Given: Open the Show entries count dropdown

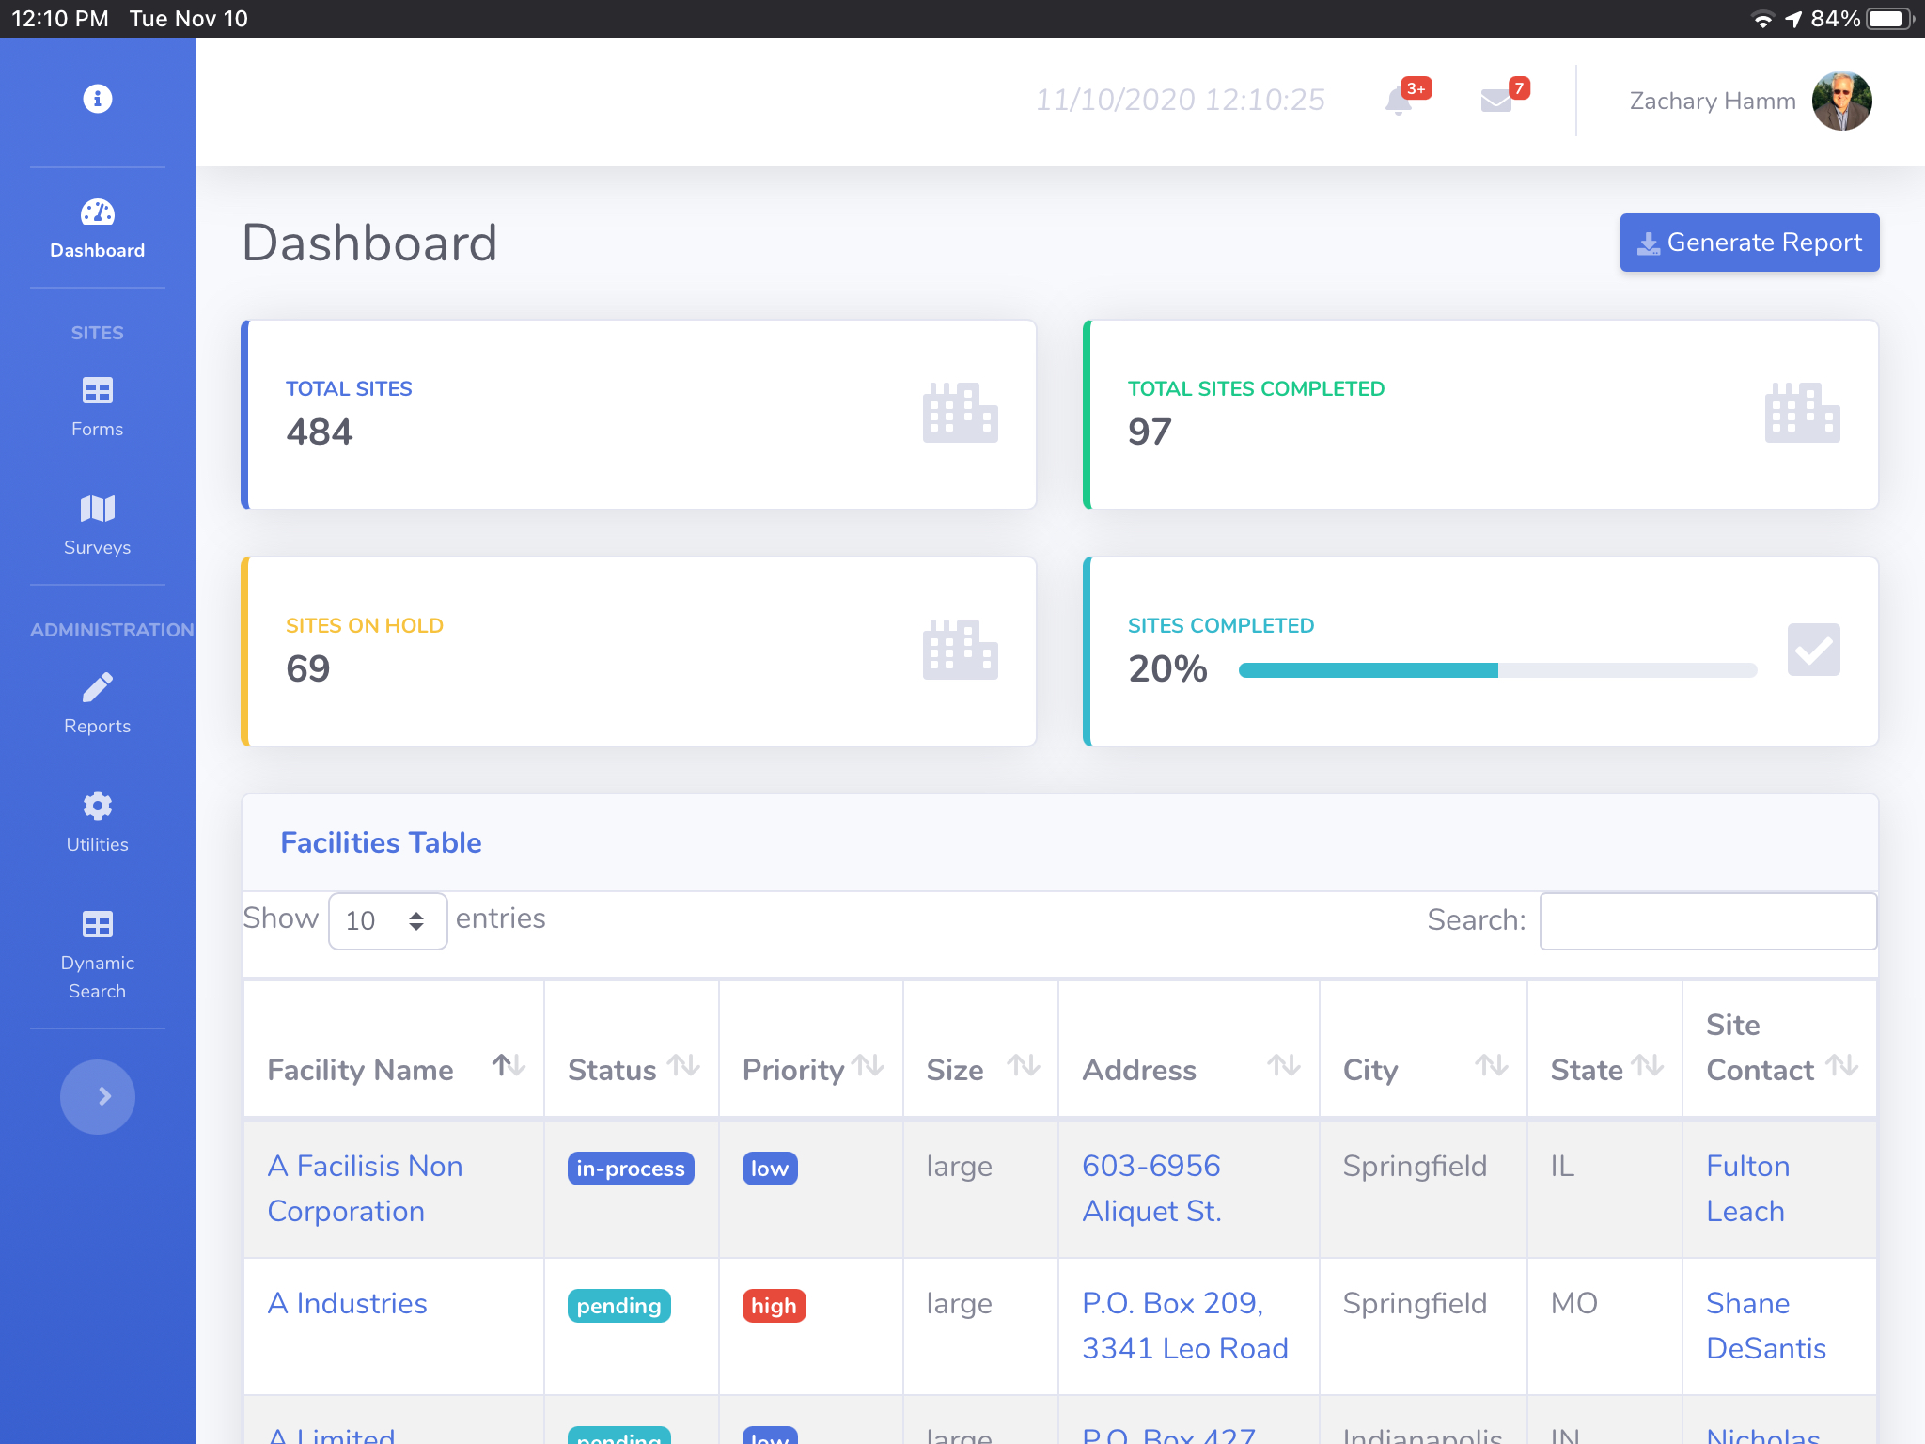Looking at the screenshot, I should click(387, 920).
